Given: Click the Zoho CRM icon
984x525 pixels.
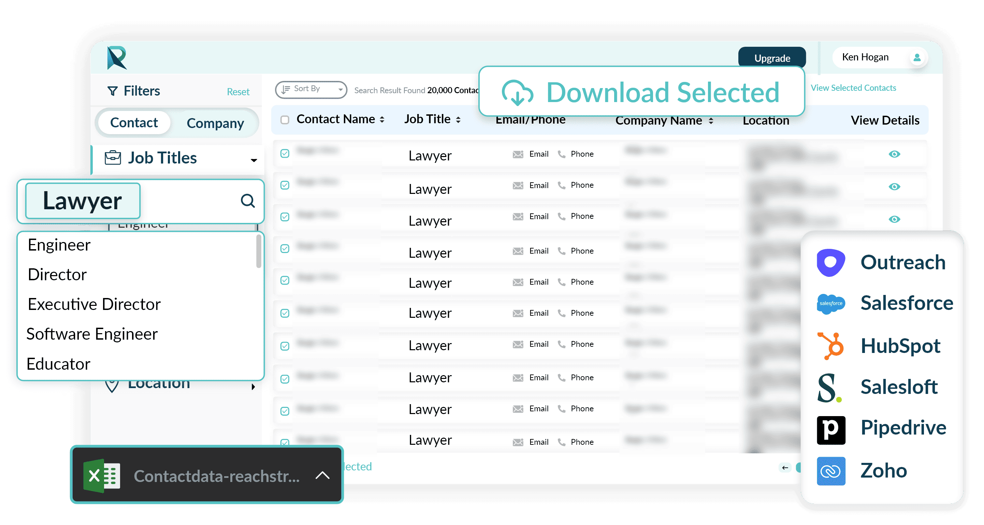Looking at the screenshot, I should 830,471.
